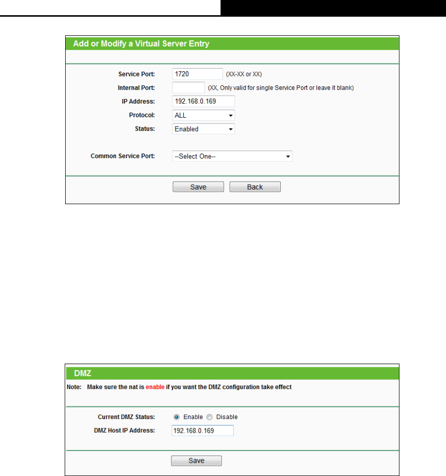The width and height of the screenshot is (446, 476).
Task: Click the 'Protocol:' label
Action: tap(142, 115)
